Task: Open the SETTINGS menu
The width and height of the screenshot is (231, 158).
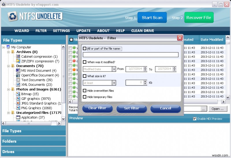Action: 61,31
